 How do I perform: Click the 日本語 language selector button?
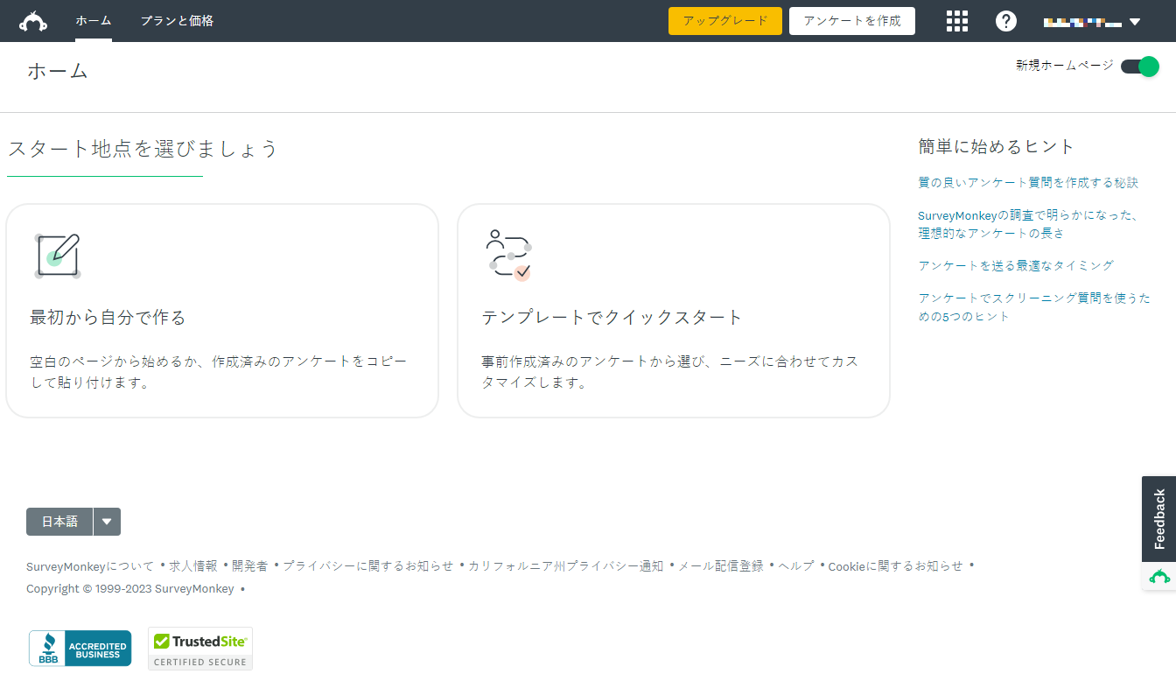59,522
